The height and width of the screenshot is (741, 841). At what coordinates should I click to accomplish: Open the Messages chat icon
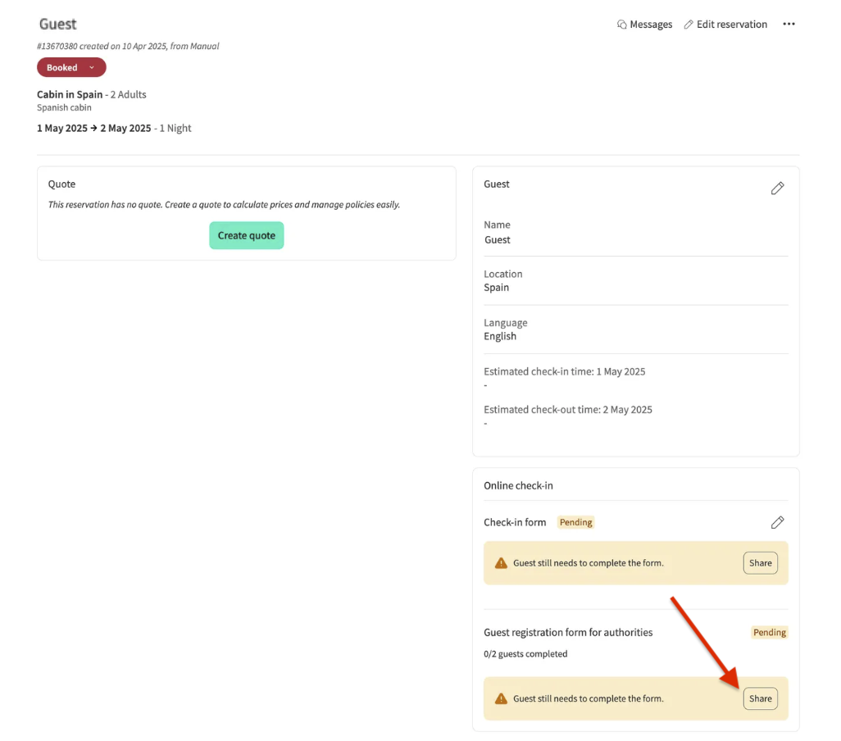pyautogui.click(x=622, y=25)
